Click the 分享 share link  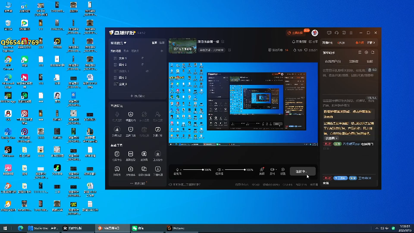click(x=314, y=42)
